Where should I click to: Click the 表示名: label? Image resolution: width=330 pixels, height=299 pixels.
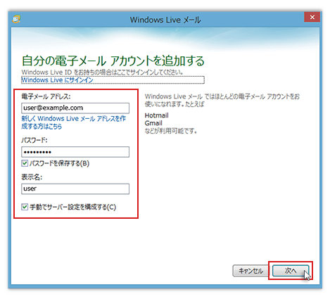pos(32,177)
